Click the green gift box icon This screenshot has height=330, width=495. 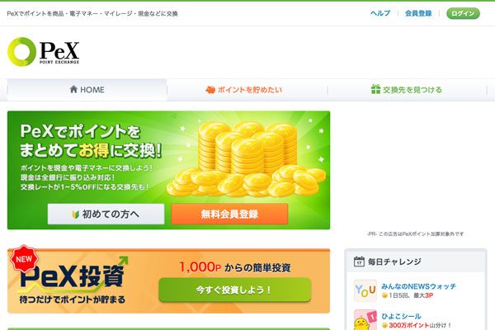coord(375,89)
